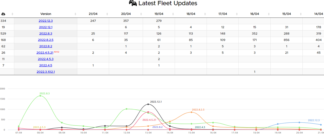Open version 2022.3.102.1 link
This screenshot has width=324, height=135.
pyautogui.click(x=46, y=72)
